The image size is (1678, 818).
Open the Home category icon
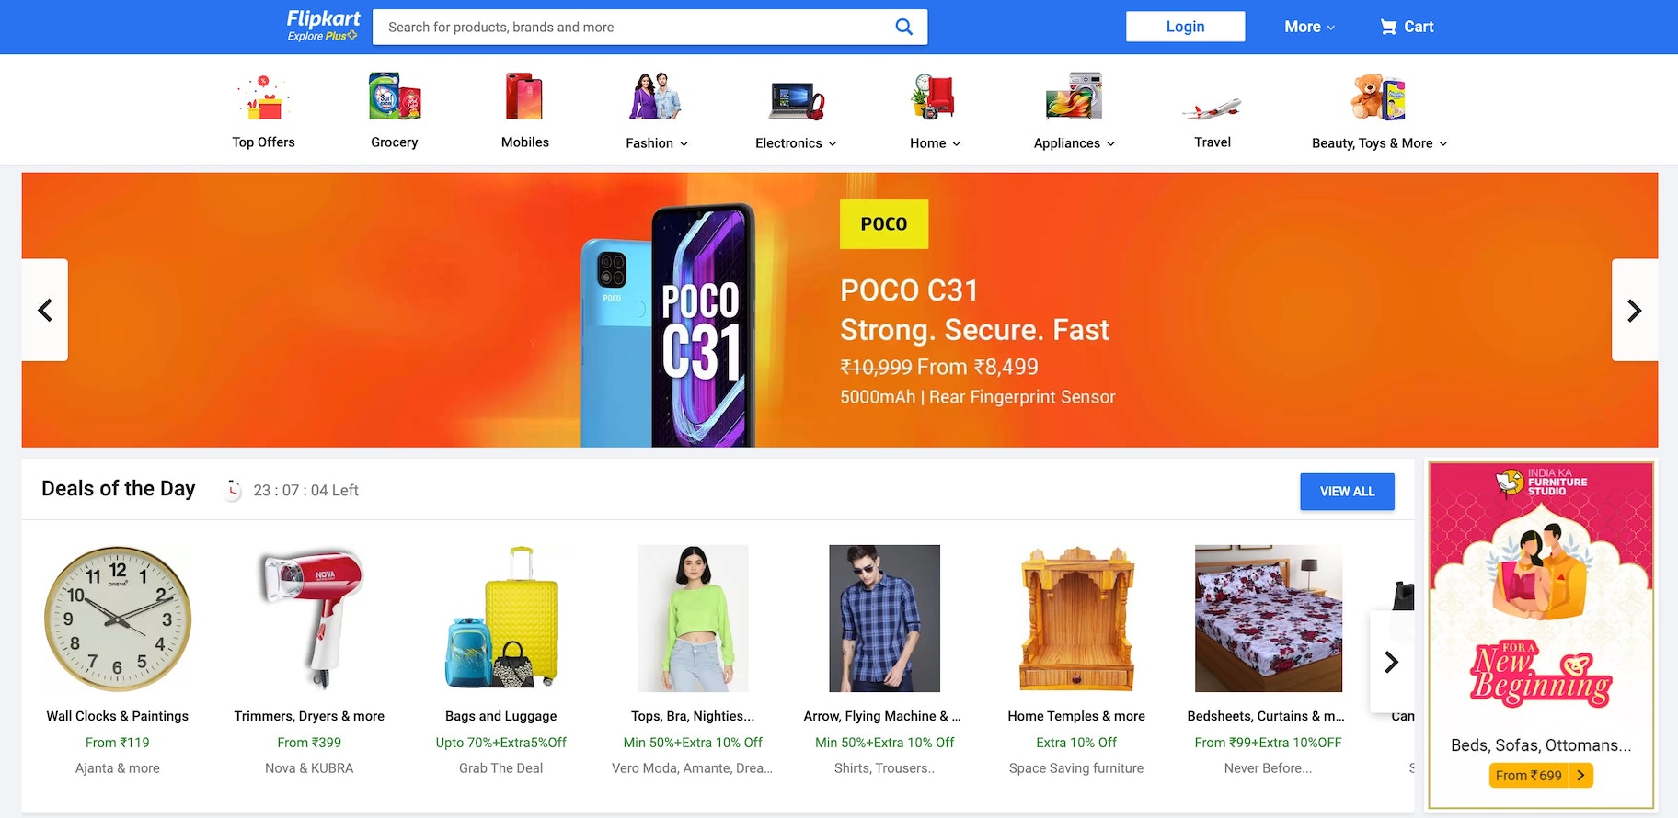935,97
